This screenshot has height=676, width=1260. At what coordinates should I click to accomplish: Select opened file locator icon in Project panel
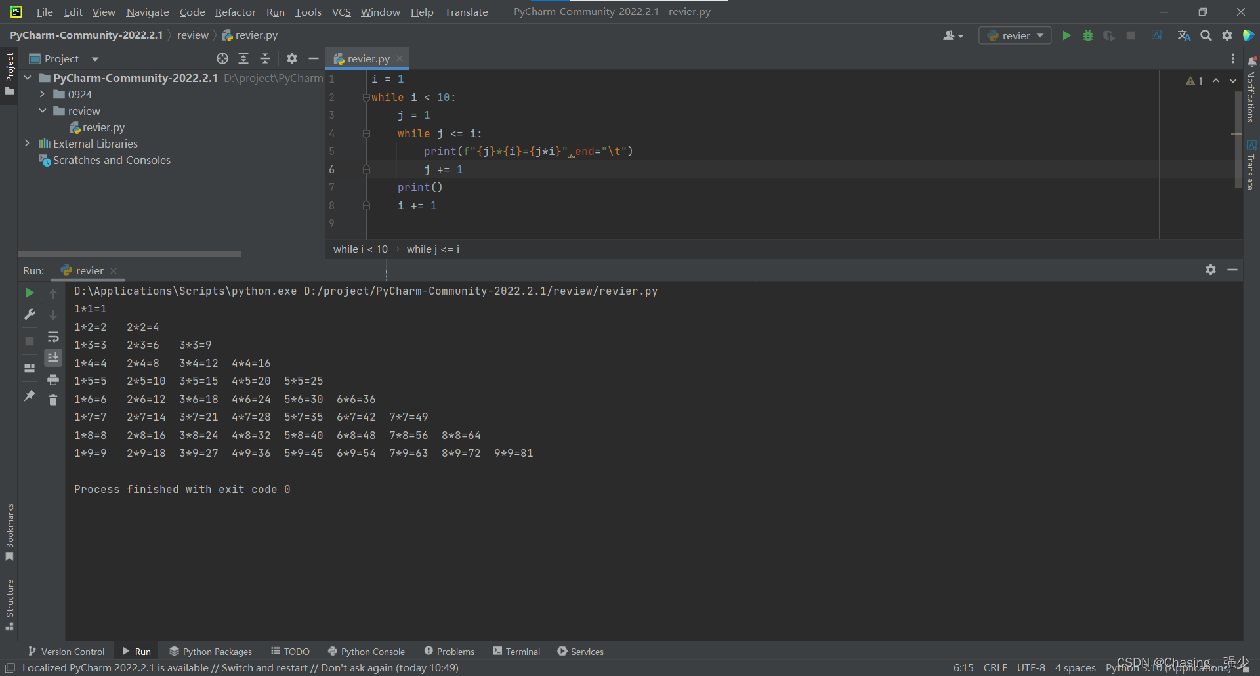222,58
